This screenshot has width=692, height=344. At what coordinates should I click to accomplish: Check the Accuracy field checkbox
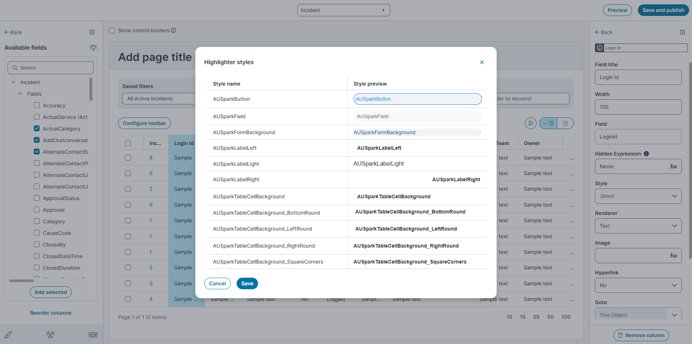tap(37, 105)
